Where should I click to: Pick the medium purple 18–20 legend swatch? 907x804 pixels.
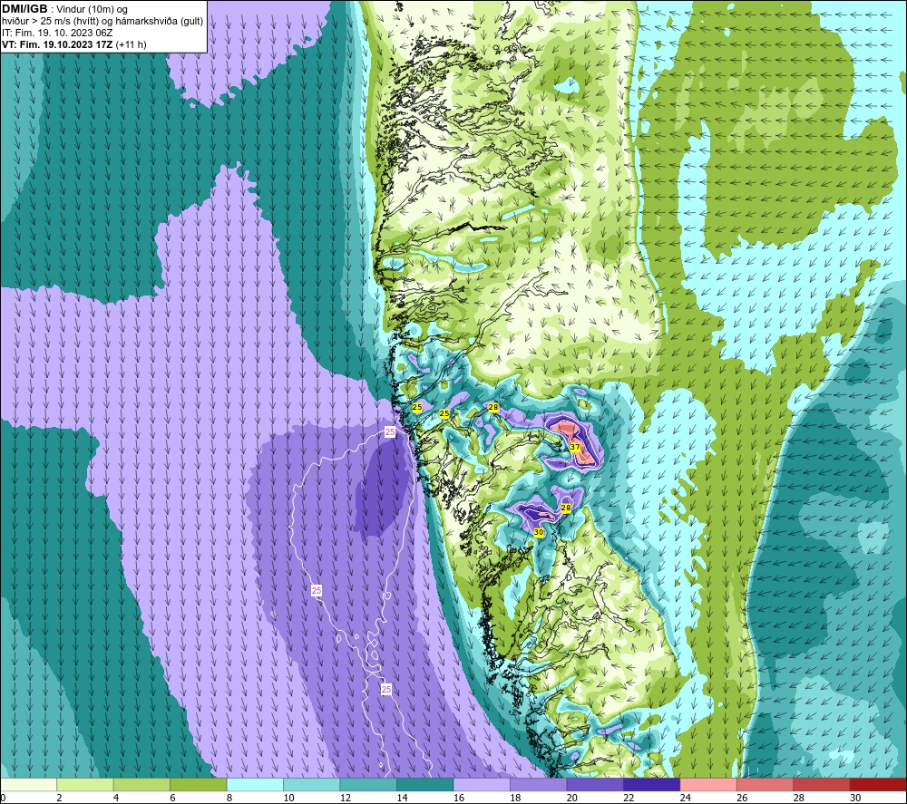click(539, 784)
